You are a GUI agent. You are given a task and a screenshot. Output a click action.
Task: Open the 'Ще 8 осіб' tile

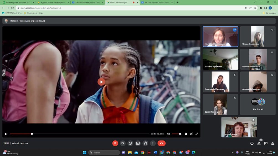258,105
